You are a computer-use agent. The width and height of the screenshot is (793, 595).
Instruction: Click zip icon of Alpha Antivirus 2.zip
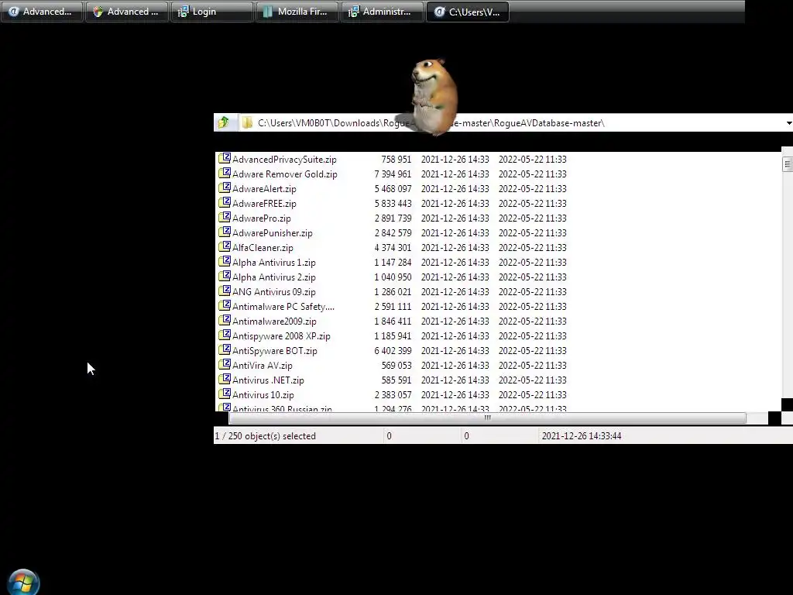point(224,277)
